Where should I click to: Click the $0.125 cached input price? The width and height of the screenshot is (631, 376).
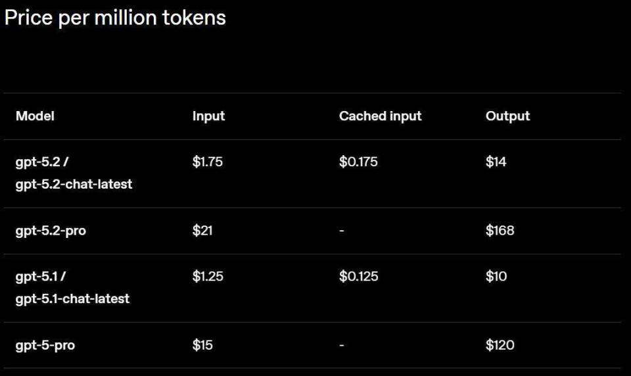pyautogui.click(x=358, y=276)
